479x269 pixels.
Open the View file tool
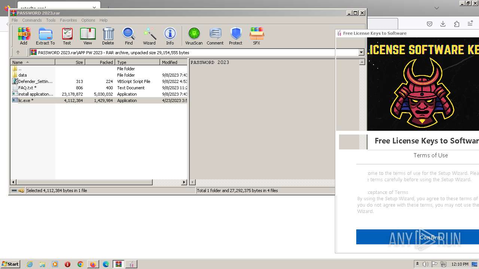(88, 36)
